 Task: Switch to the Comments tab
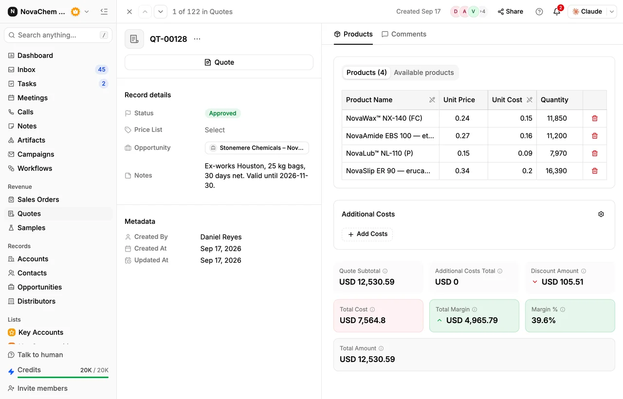pyautogui.click(x=404, y=34)
